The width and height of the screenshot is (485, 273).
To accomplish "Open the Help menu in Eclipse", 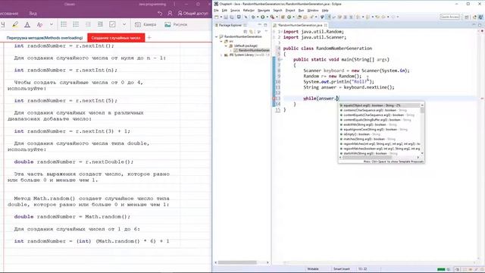I will point(325,11).
